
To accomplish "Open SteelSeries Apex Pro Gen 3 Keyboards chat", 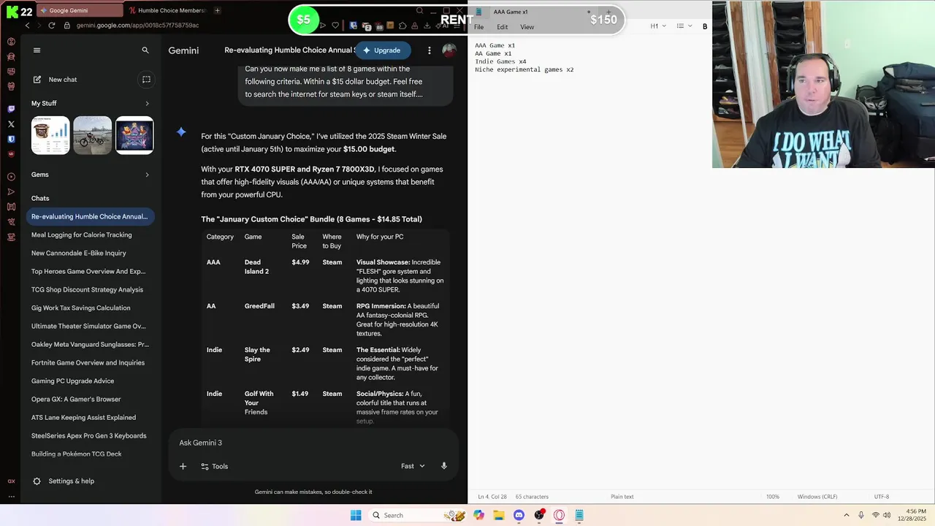I will click(x=90, y=436).
